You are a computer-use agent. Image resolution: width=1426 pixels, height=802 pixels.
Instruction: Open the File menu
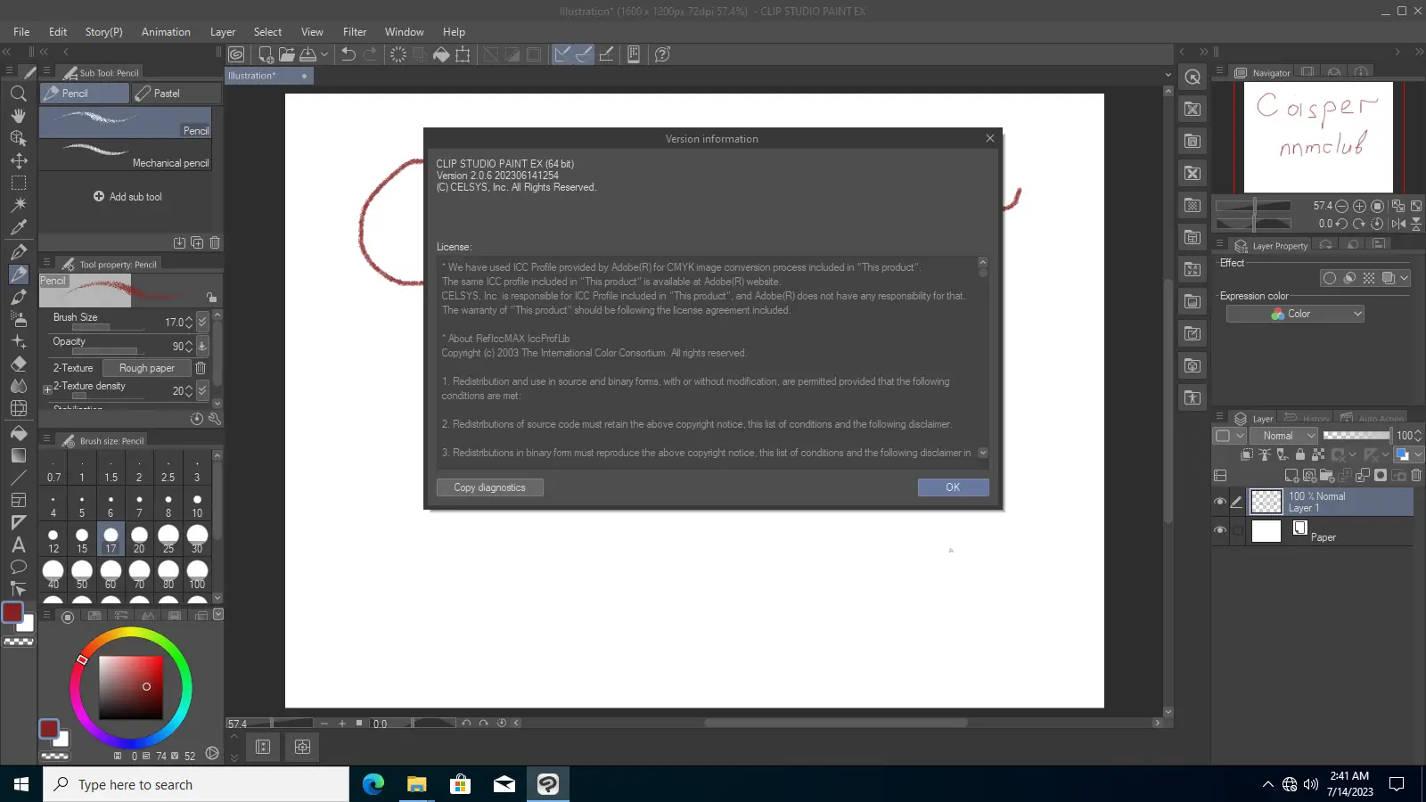[x=21, y=32]
